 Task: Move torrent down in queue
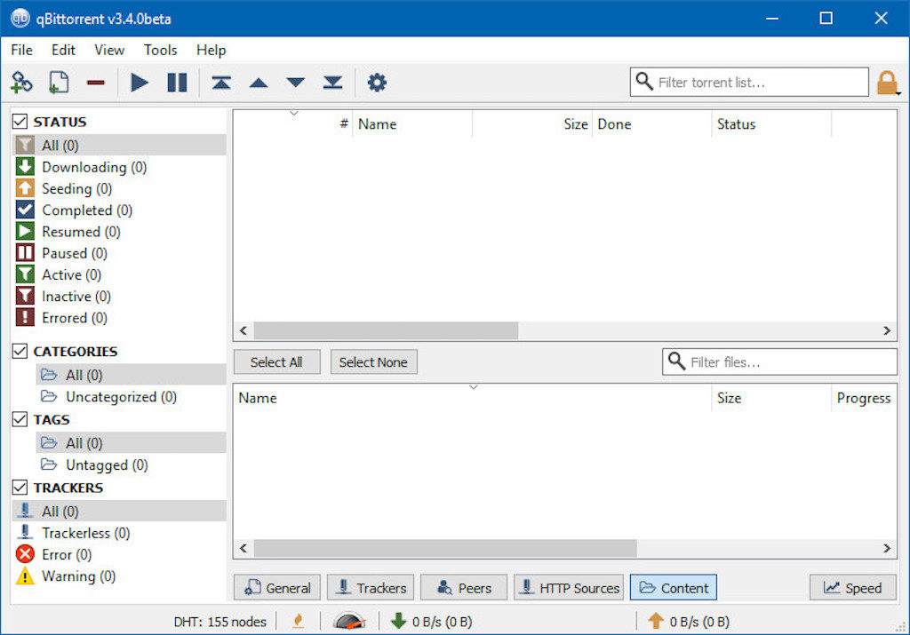pos(295,83)
